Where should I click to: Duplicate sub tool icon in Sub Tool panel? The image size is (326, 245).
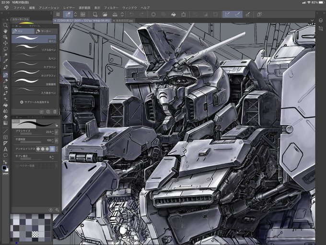pos(48,111)
